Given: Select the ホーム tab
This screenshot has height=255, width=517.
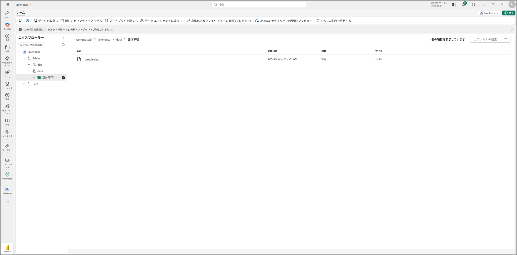Looking at the screenshot, I should tap(21, 13).
